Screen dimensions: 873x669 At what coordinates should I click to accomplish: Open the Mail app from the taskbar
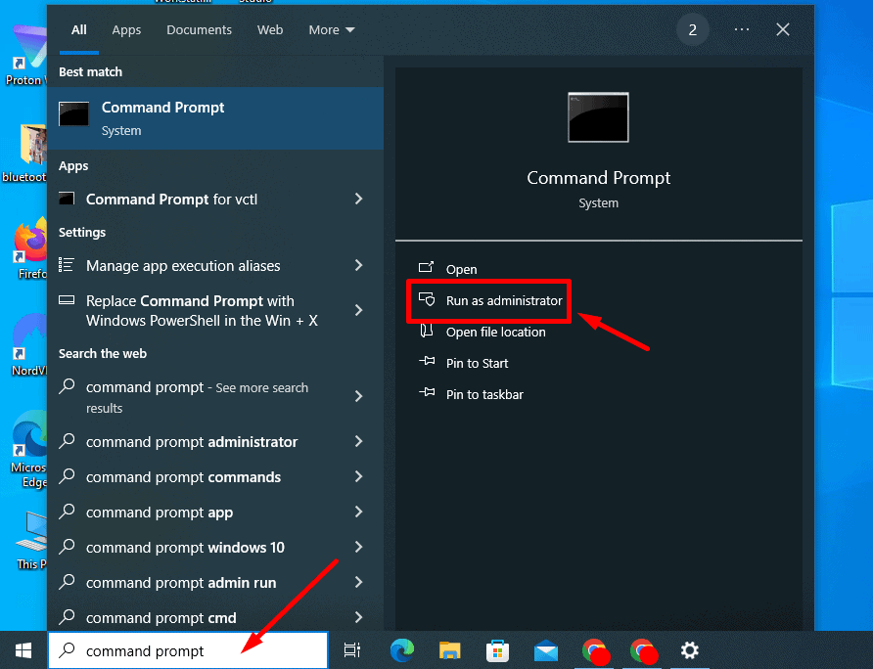click(x=546, y=650)
